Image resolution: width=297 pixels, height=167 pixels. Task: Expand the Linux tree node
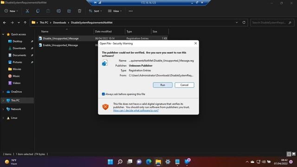(x=3, y=118)
